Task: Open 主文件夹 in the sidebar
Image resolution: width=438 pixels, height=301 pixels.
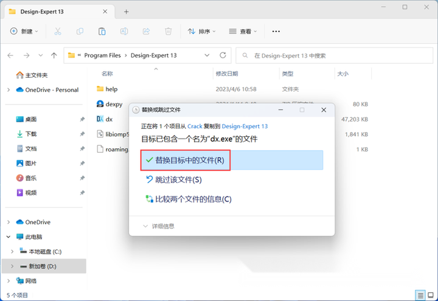Action: click(32, 75)
